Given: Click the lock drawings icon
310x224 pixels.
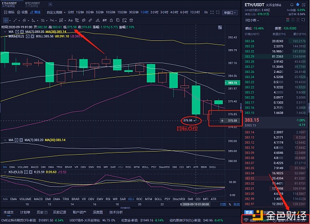Looking at the screenshot, I should pos(111,20).
